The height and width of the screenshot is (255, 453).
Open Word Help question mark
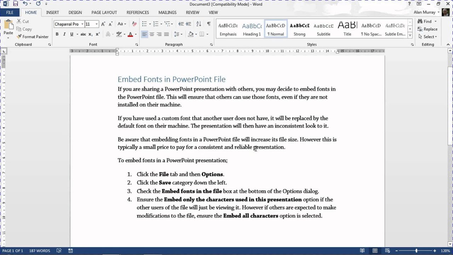tap(409, 4)
